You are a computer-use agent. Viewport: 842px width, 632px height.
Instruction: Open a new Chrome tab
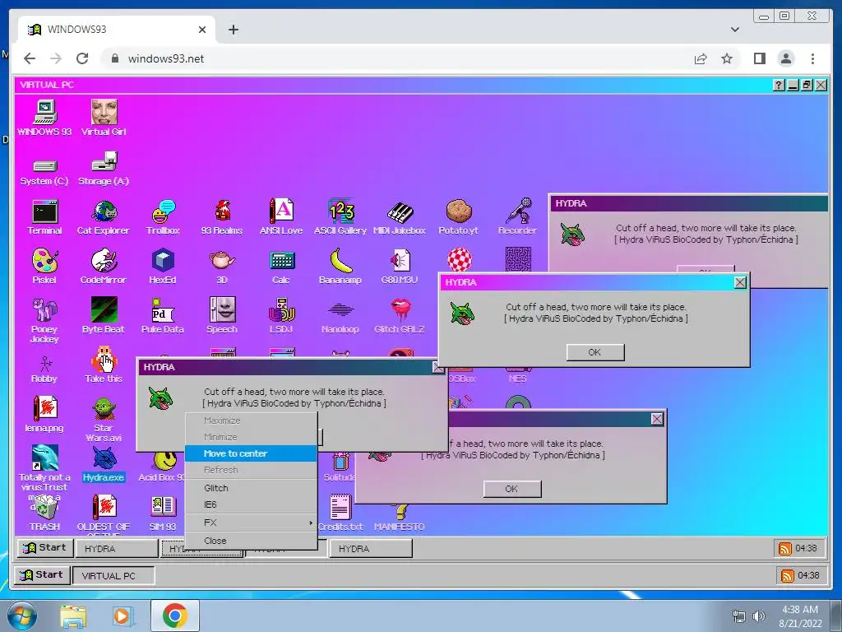233,30
